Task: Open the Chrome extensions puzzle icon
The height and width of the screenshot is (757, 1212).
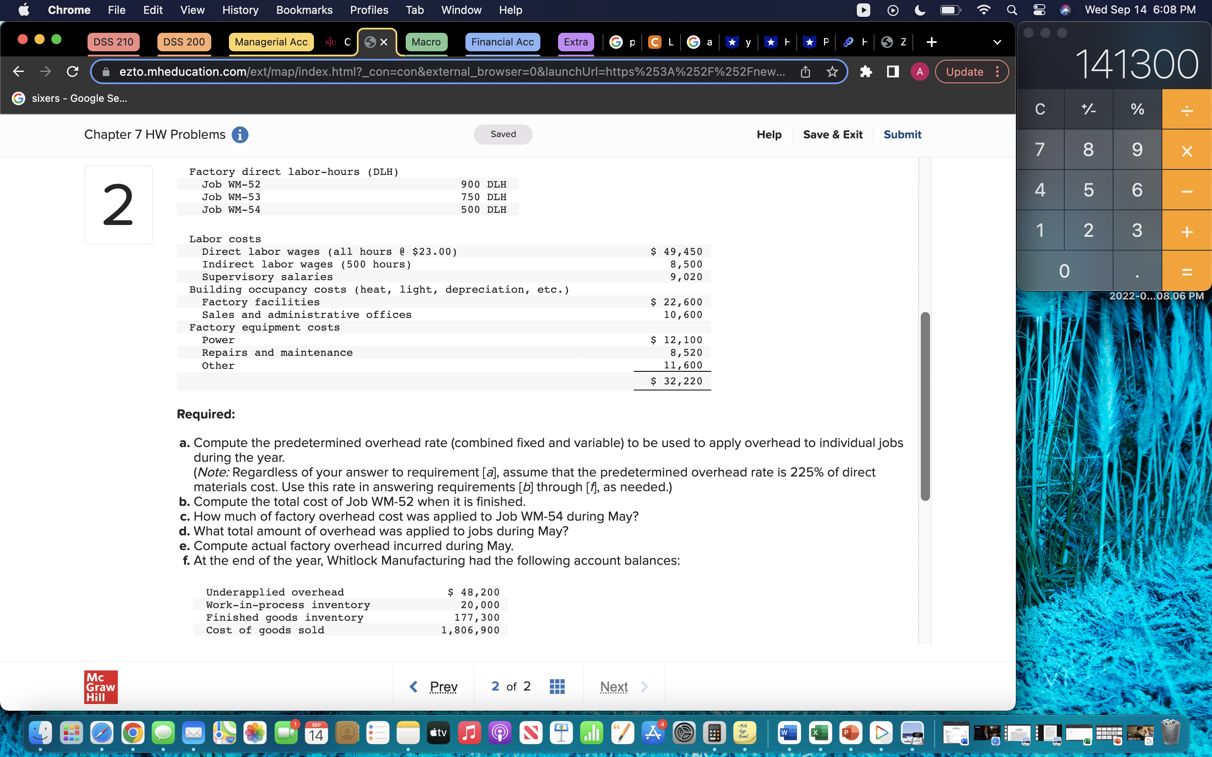Action: coord(866,71)
